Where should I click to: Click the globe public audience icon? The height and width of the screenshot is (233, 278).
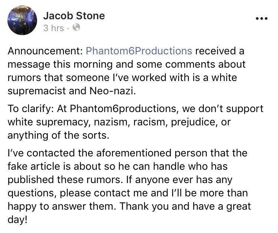pos(76,27)
